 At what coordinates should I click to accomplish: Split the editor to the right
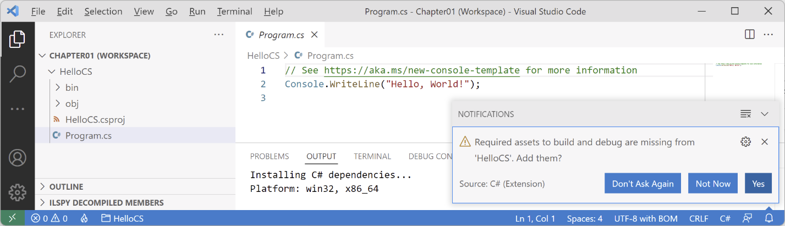[x=749, y=34]
